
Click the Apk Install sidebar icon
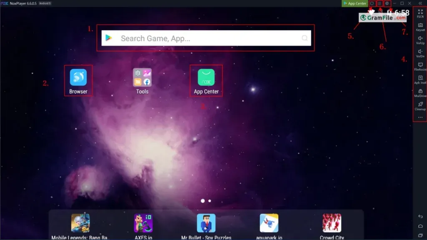pos(420,80)
